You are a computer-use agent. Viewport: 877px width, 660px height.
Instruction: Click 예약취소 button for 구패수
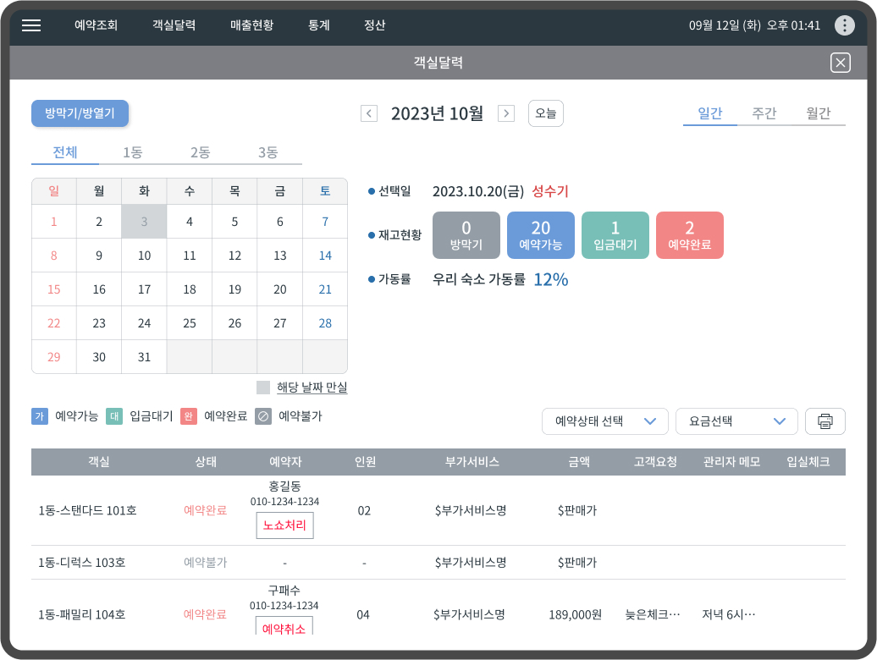coord(284,628)
